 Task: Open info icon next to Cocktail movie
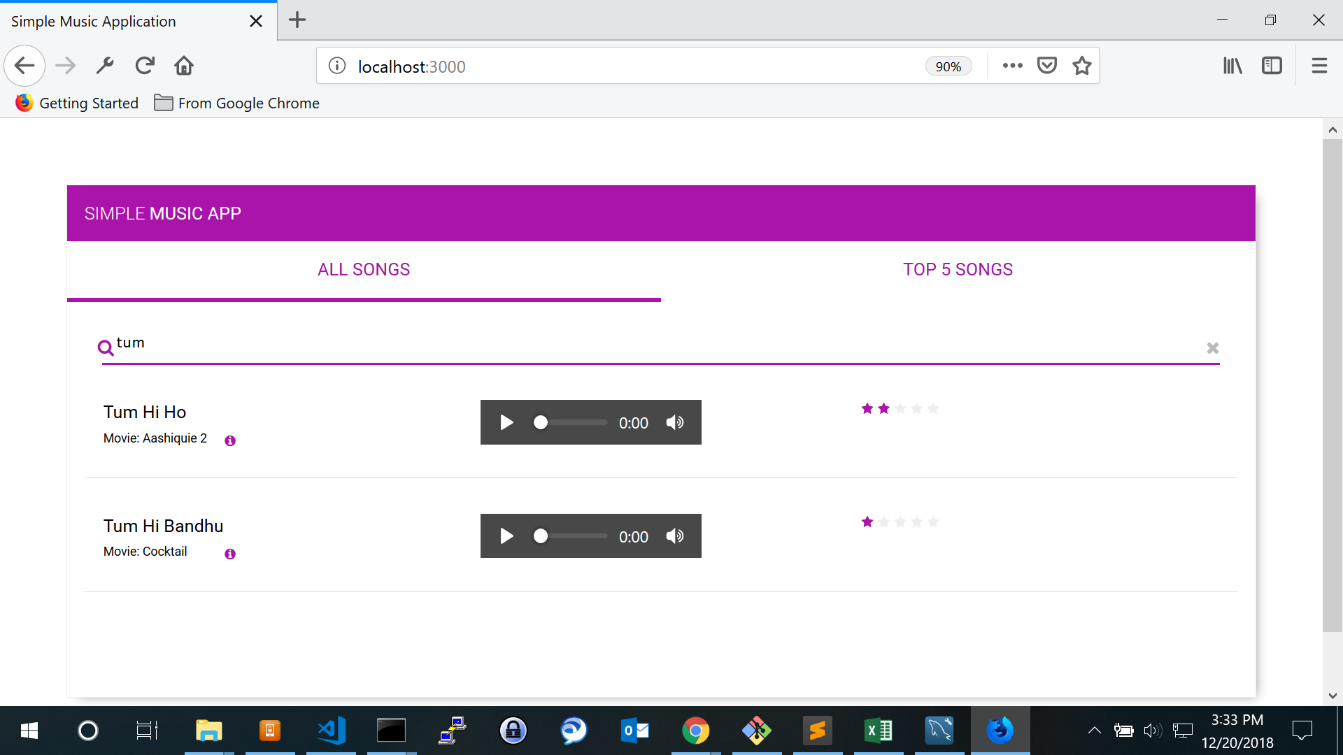(230, 554)
